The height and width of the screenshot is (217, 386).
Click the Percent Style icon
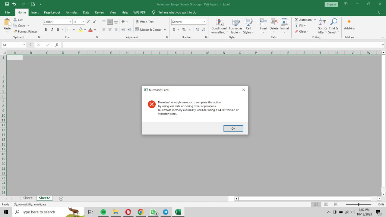[184, 30]
